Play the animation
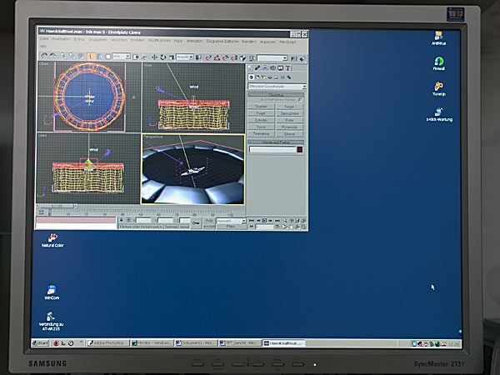This screenshot has height=375, width=500. coord(264,220)
